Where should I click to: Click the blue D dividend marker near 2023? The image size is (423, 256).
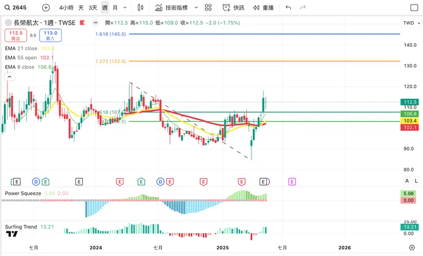(x=36, y=182)
